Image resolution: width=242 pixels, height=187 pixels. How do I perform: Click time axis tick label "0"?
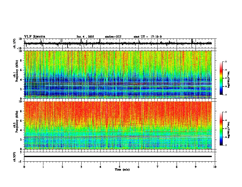24,167
